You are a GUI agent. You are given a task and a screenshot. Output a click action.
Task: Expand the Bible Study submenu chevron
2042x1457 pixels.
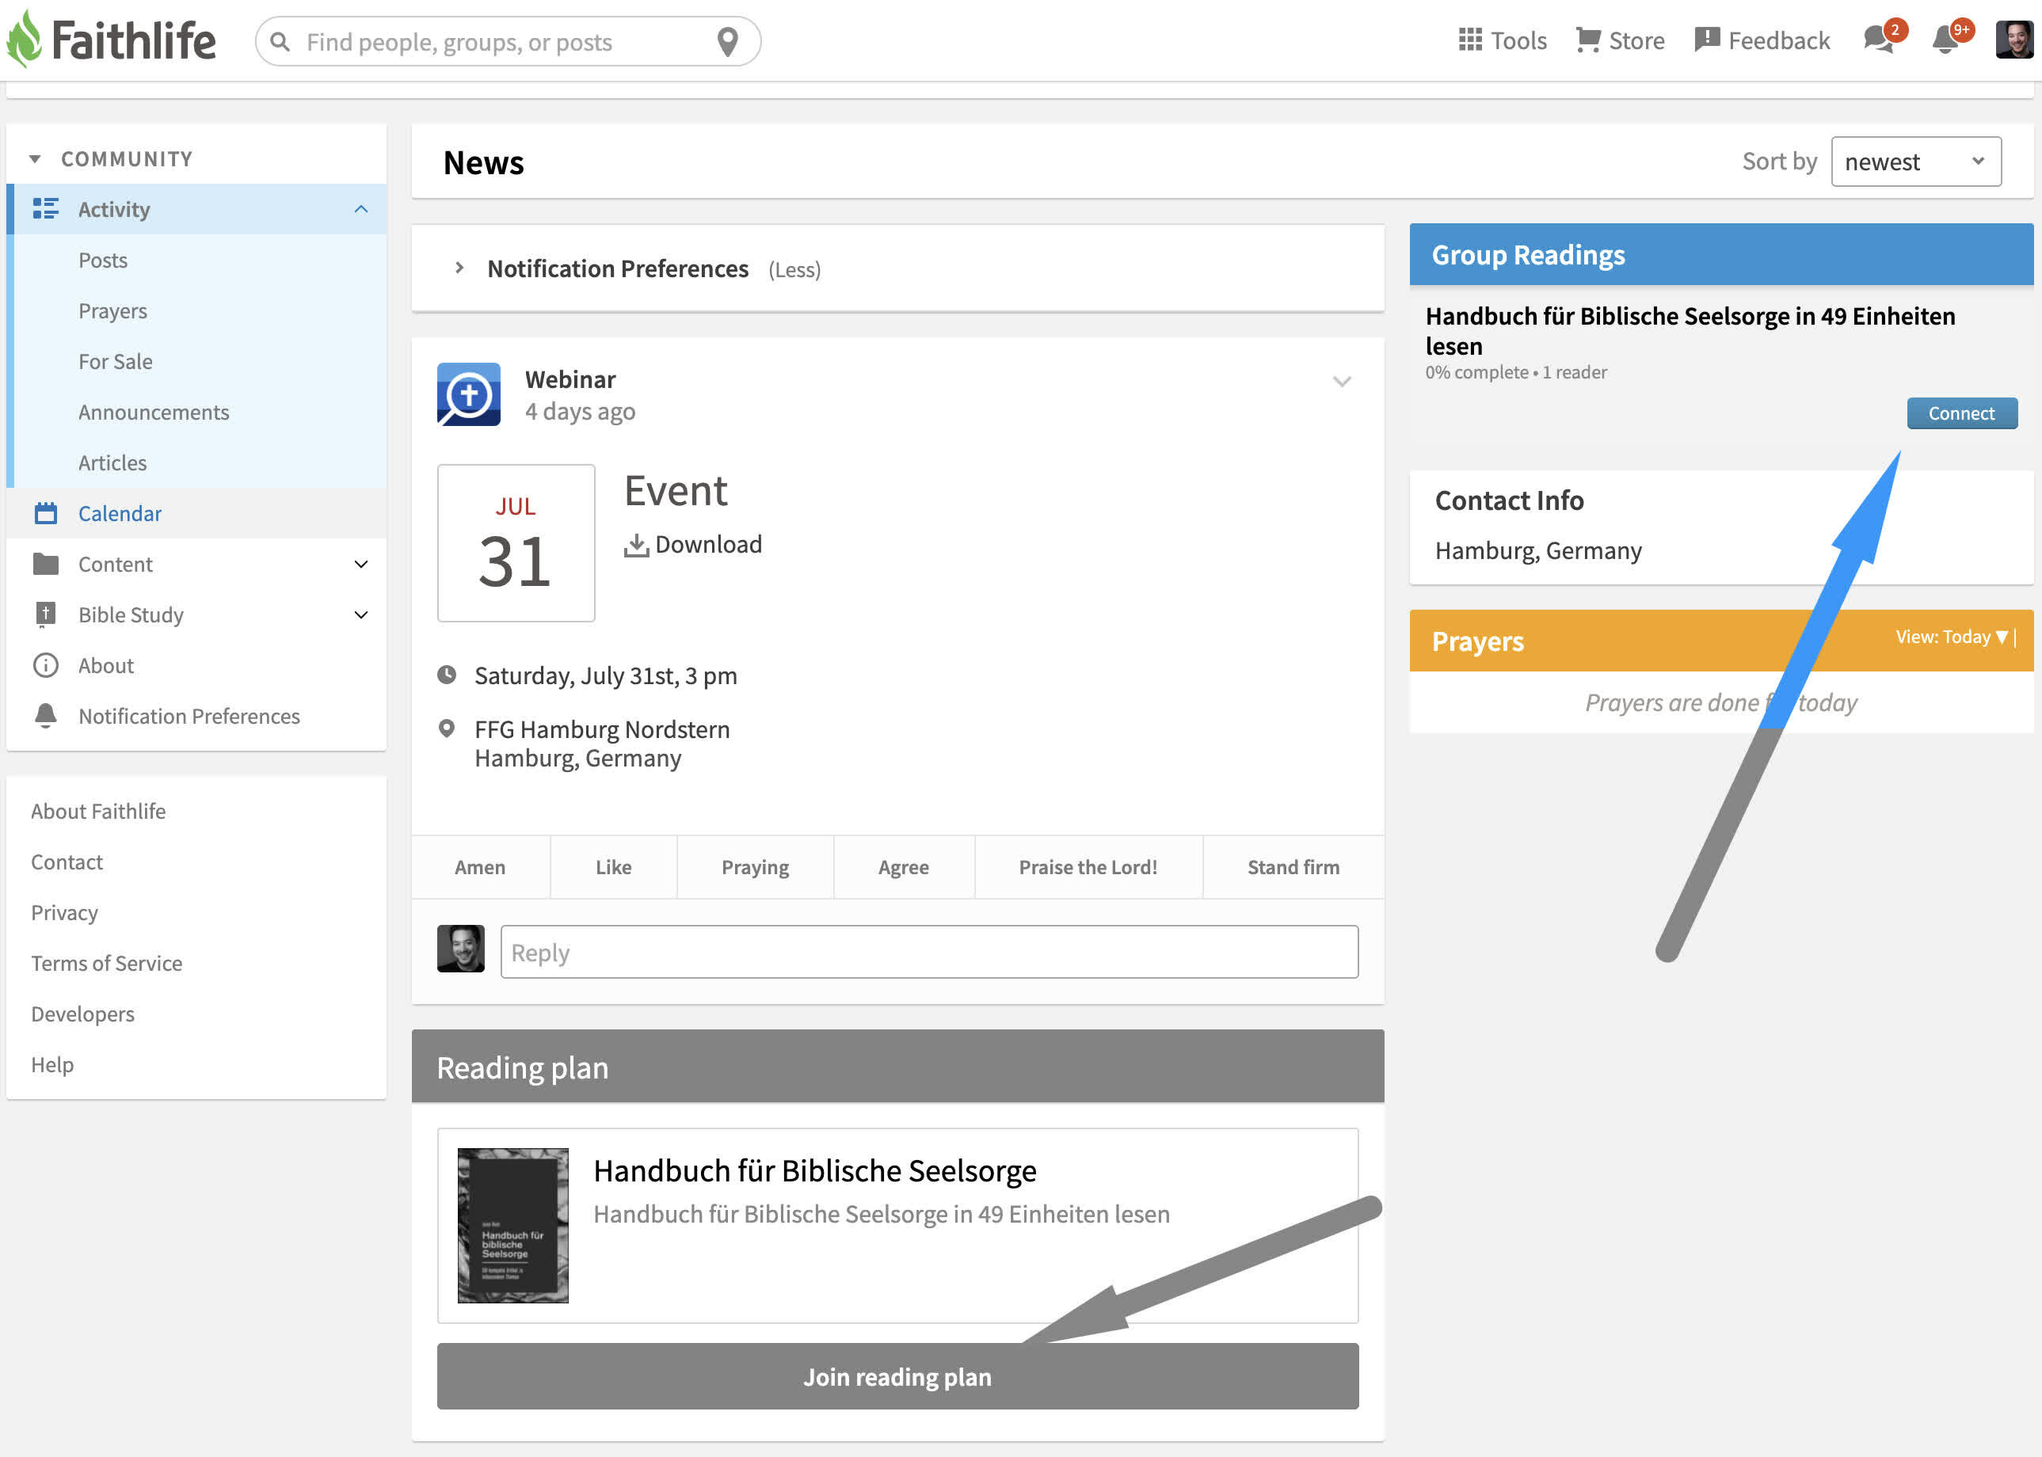360,614
